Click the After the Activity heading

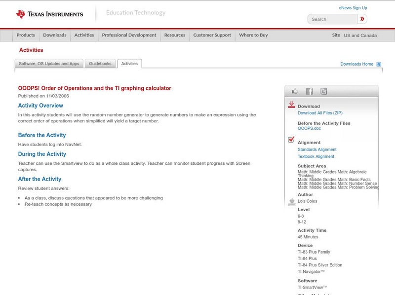pos(39,179)
